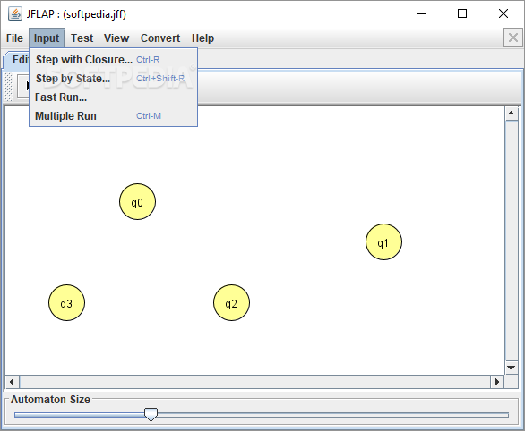Click vertical scrollbar down arrow
This screenshot has width=525, height=431.
coord(511,368)
